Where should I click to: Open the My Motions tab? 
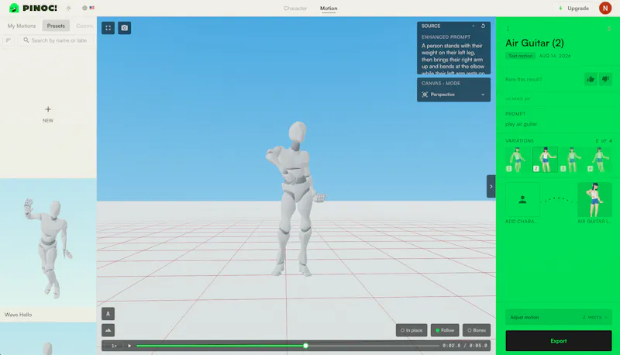(x=22, y=26)
